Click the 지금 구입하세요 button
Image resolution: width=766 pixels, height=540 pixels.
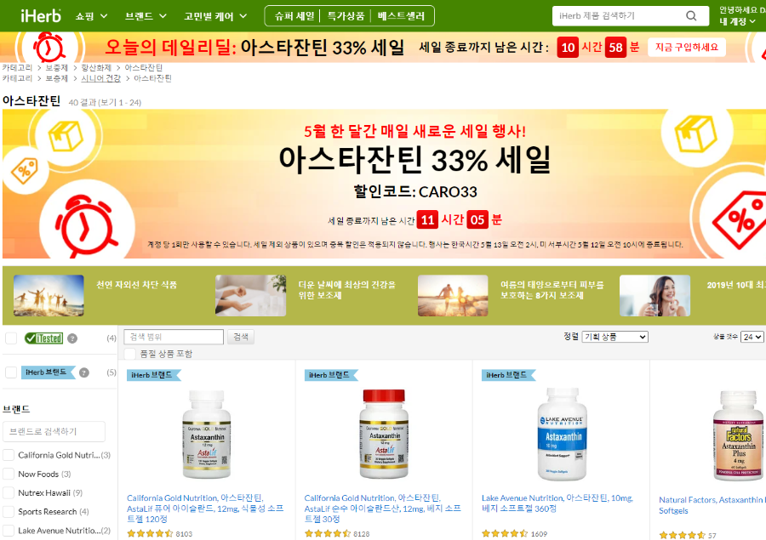point(686,48)
